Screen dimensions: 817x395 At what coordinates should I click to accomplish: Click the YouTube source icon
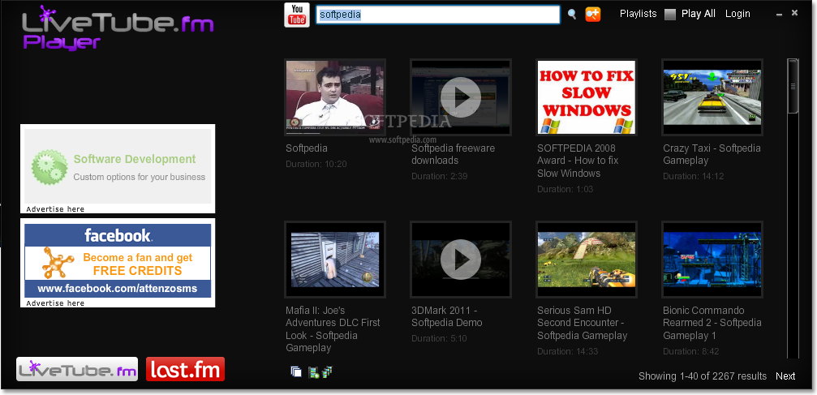point(296,15)
